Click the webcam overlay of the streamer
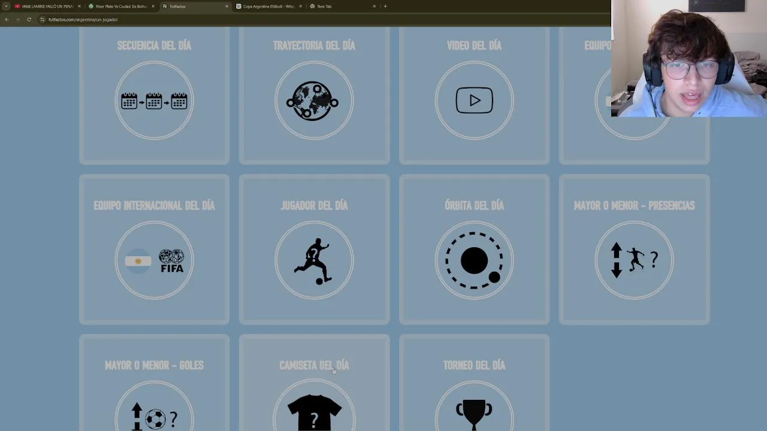Screen dimensions: 767x431 tap(689, 58)
